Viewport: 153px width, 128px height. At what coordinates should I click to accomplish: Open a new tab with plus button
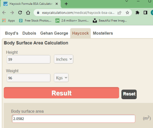[x=66, y=4]
